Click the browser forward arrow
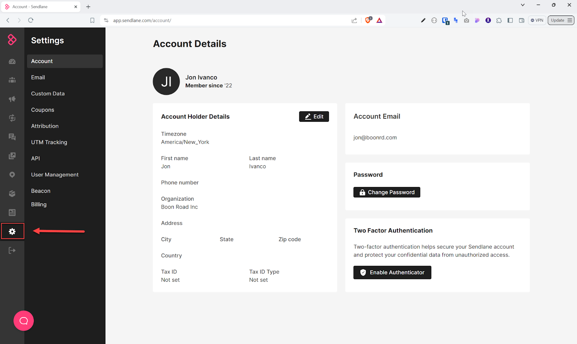Viewport: 577px width, 344px height. tap(19, 20)
